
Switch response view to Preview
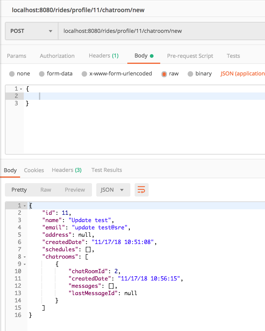tap(75, 190)
